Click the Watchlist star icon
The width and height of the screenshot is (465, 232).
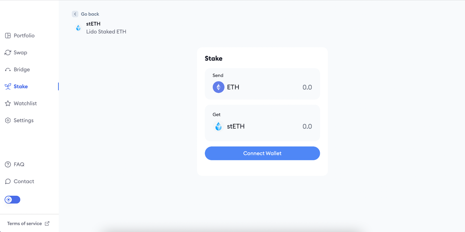8,103
